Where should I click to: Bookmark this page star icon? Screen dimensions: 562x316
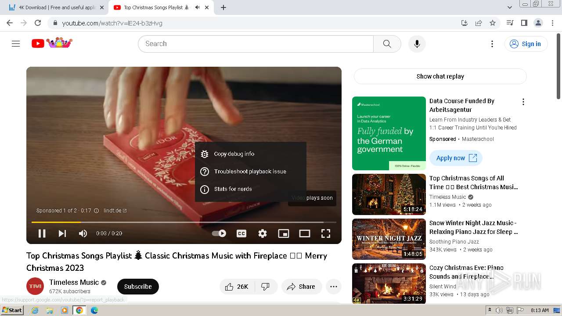[493, 23]
